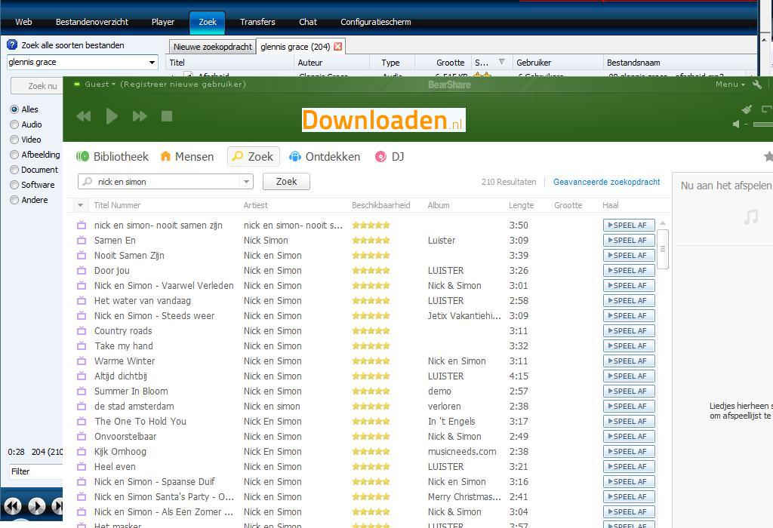Stop playback with BearShare's stop button
Viewport: 773px width, 528px height.
click(167, 116)
